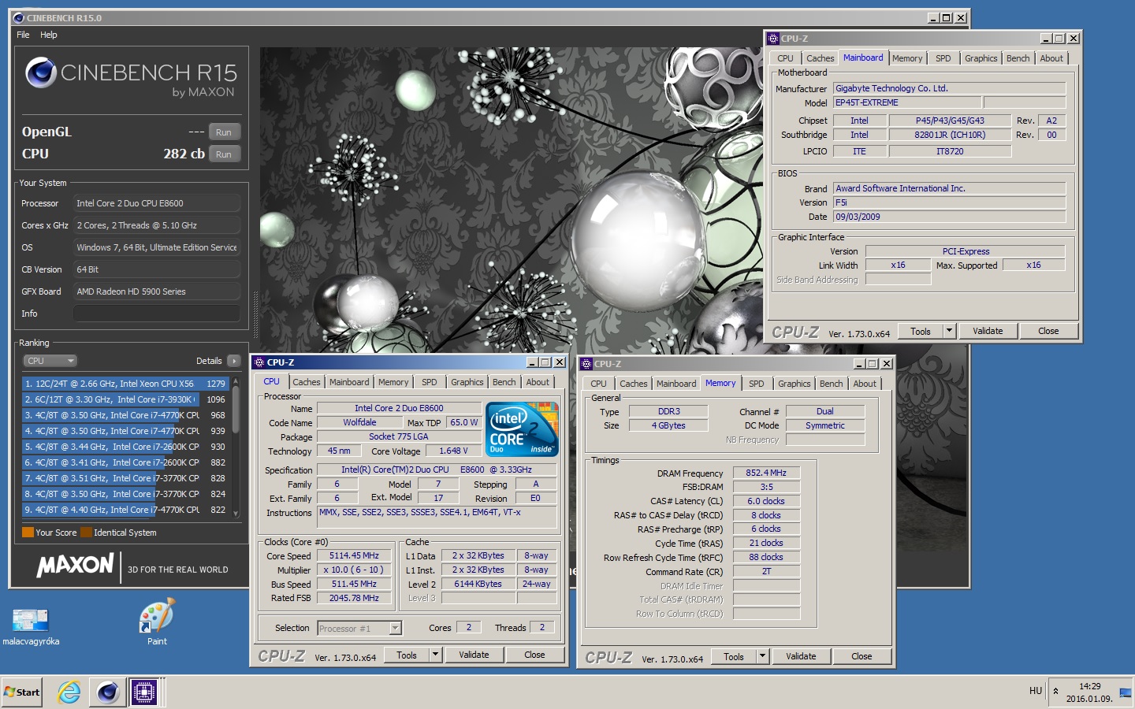Run the CPU benchmark
This screenshot has height=709, width=1135.
pyautogui.click(x=224, y=154)
